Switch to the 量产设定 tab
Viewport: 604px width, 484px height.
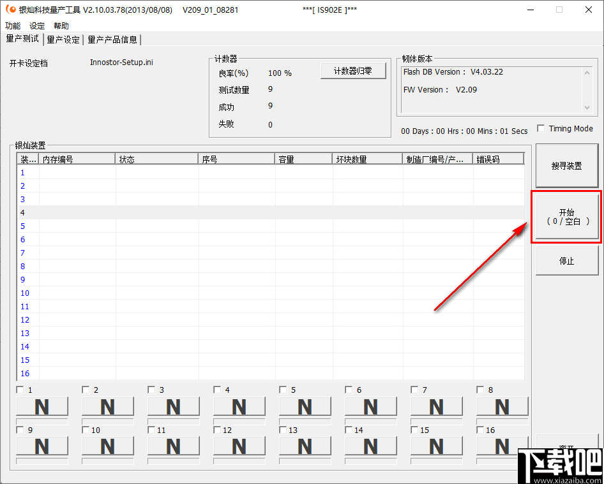pyautogui.click(x=63, y=39)
